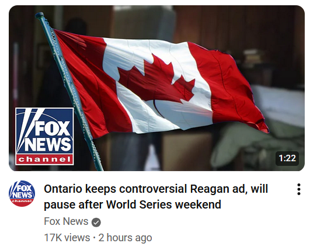Play video by clicking Canadian flag thumbnail
The width and height of the screenshot is (310, 250).
(156, 88)
